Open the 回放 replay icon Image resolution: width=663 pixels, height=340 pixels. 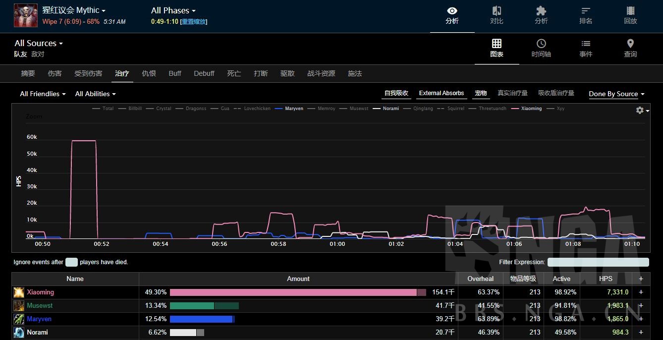pyautogui.click(x=630, y=15)
